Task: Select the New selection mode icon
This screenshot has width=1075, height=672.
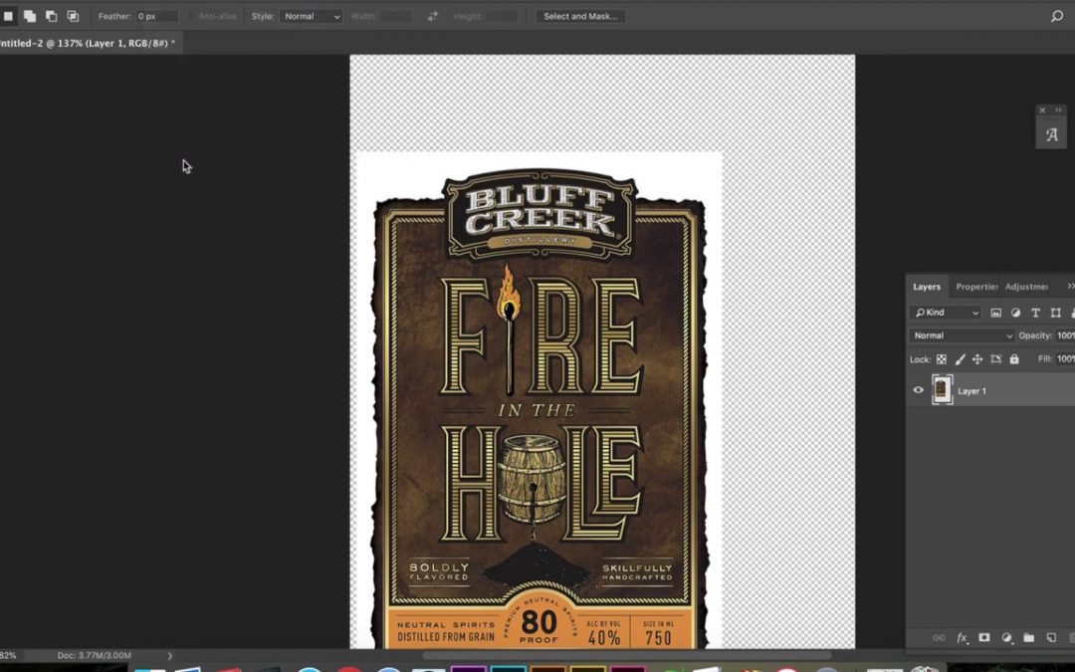Action: 8,16
